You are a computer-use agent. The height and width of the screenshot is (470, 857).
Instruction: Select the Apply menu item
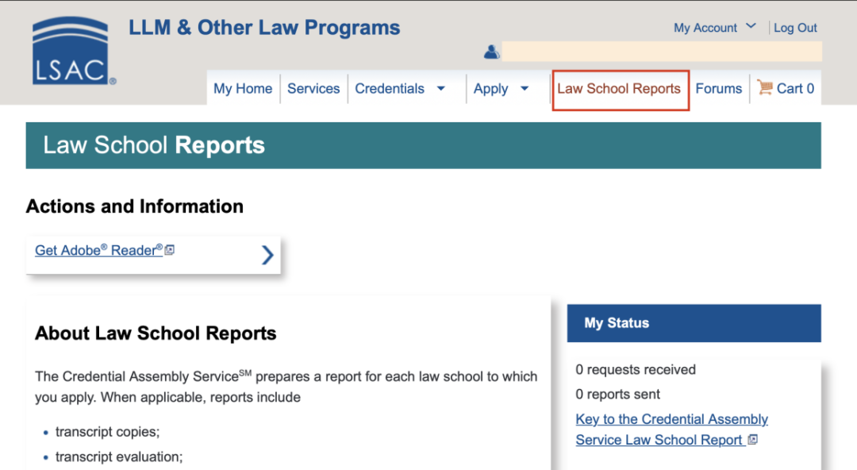point(491,89)
